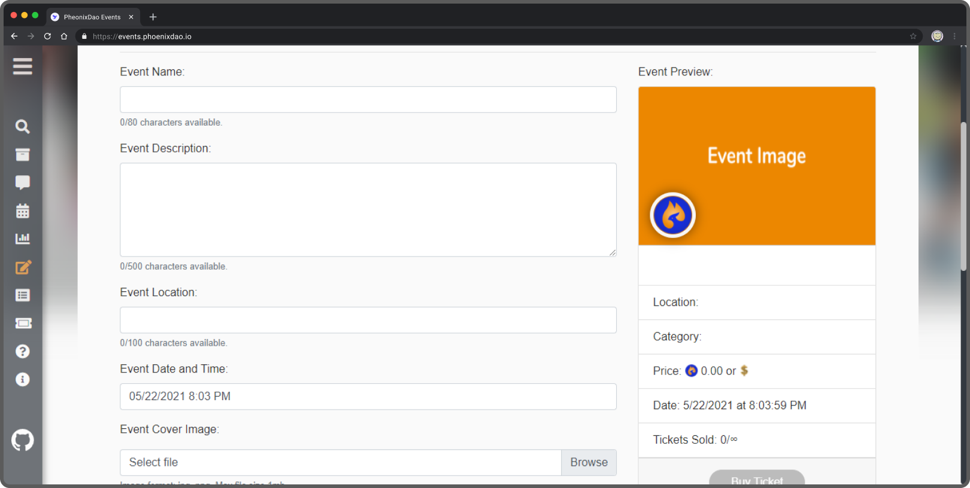Open the list view sidebar icon
Image resolution: width=970 pixels, height=488 pixels.
point(22,295)
